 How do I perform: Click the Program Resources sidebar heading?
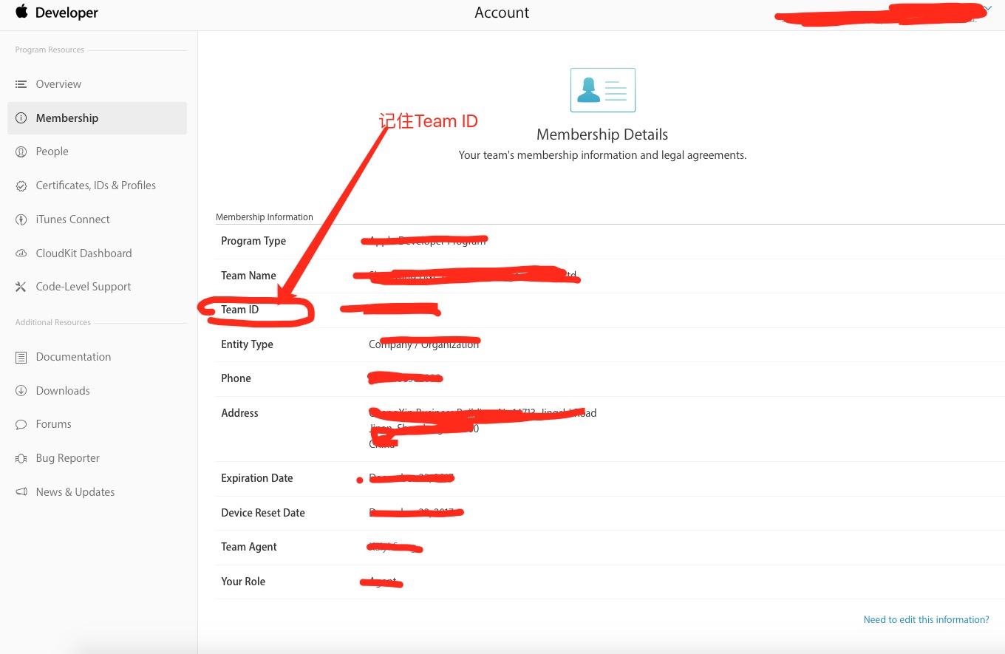50,50
